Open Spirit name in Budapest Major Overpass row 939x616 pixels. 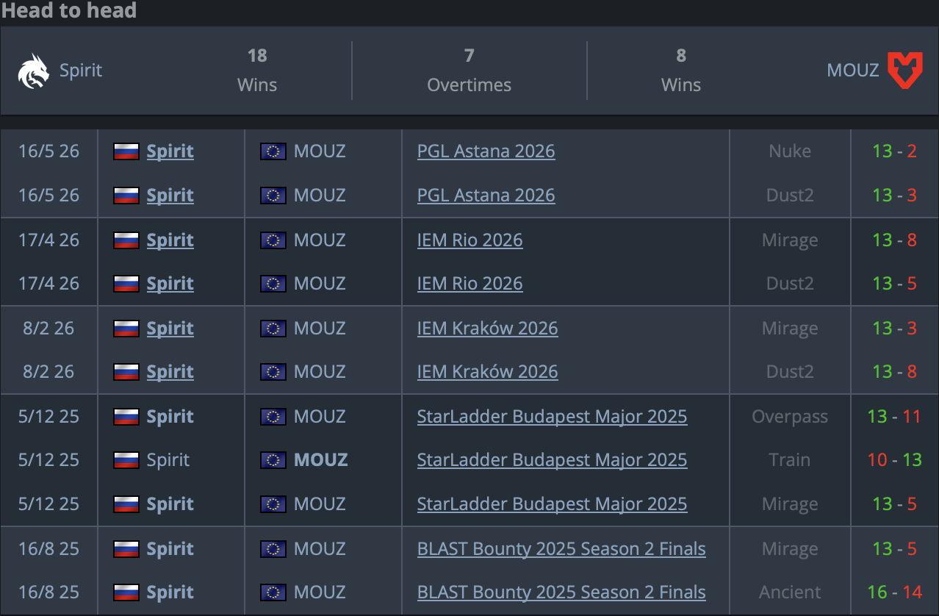(x=170, y=417)
